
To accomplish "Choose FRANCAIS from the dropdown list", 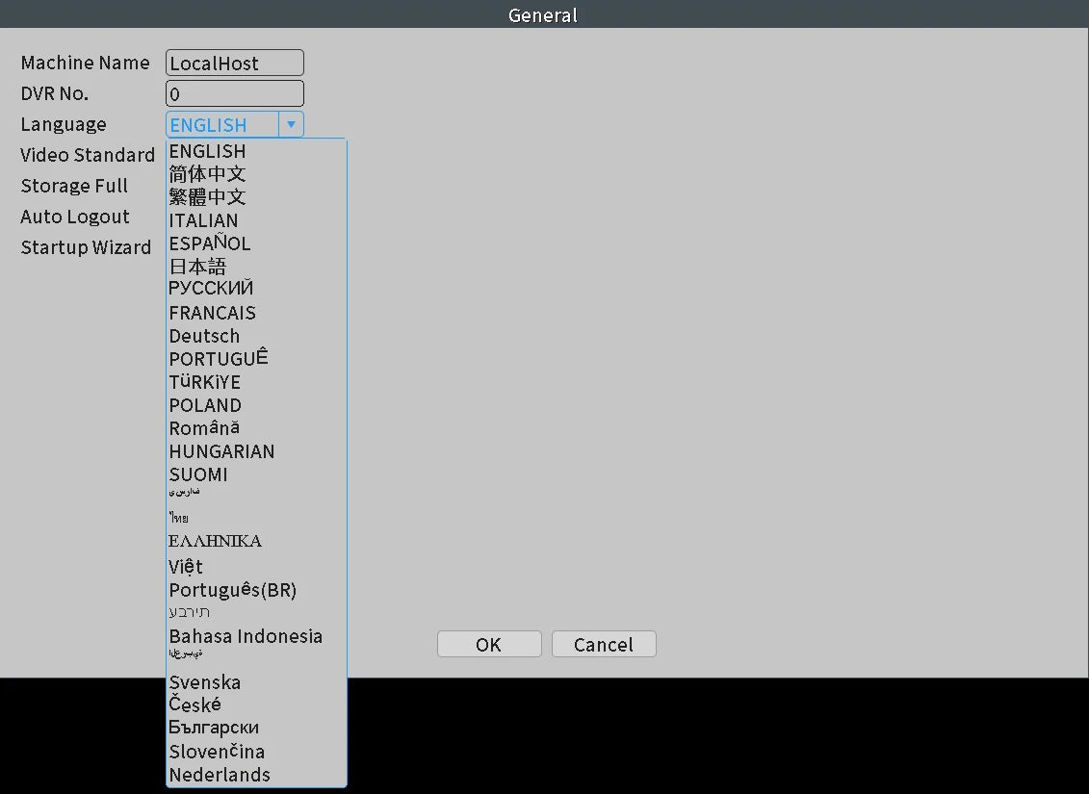I will coord(256,313).
